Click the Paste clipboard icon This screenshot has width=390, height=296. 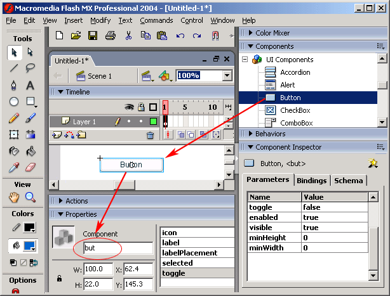(x=162, y=35)
